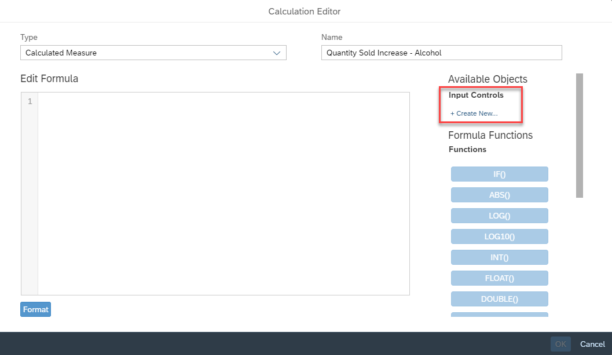This screenshot has width=612, height=355.
Task: Cancel the Calculation Editor dialog
Action: [592, 344]
